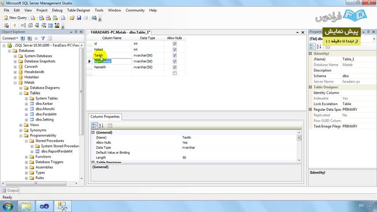Screen dimensions: 377x212
Task: Select the Carwash database
Action: point(31,67)
